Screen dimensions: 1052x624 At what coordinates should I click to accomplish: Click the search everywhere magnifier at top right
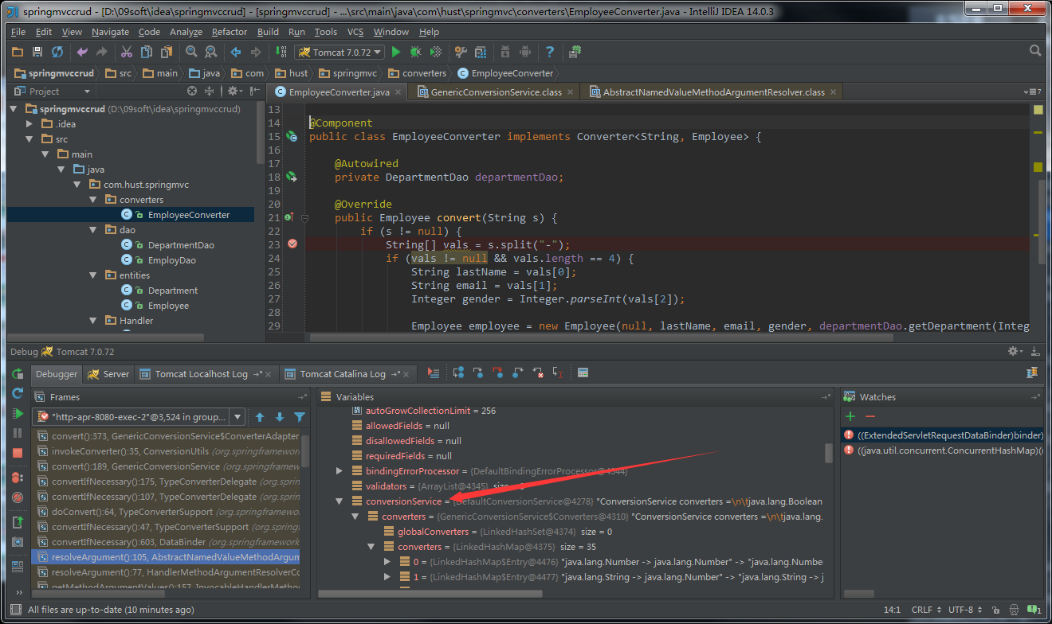(1035, 51)
